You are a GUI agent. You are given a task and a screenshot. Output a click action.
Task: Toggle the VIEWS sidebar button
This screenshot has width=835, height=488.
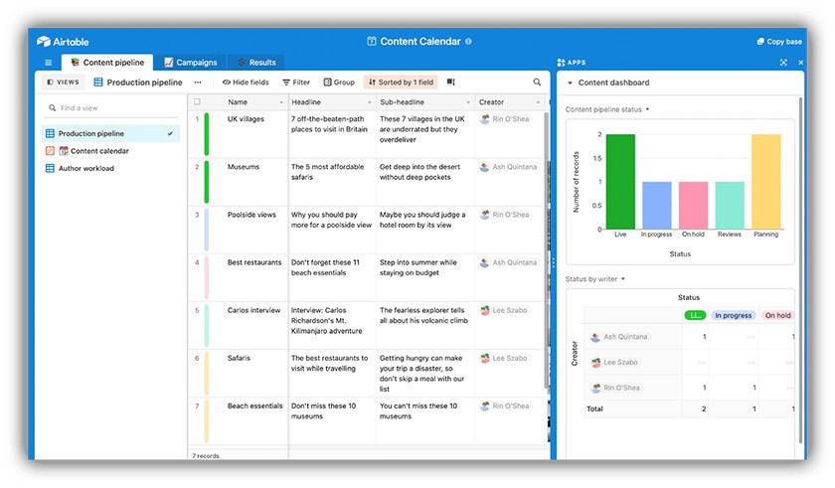63,81
